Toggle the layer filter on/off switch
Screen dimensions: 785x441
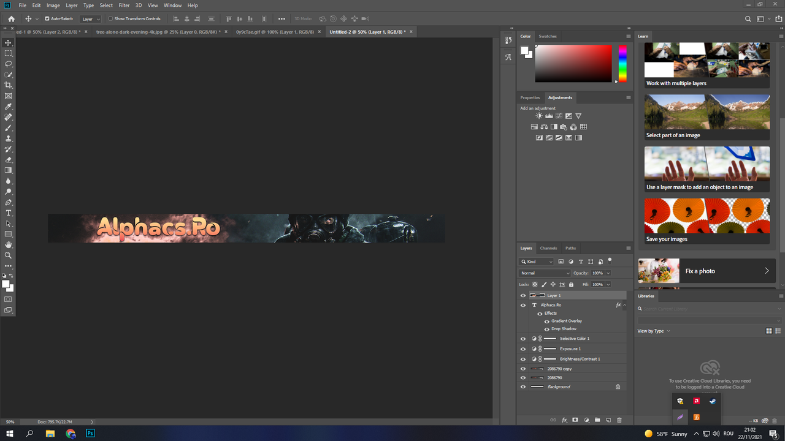tap(610, 261)
